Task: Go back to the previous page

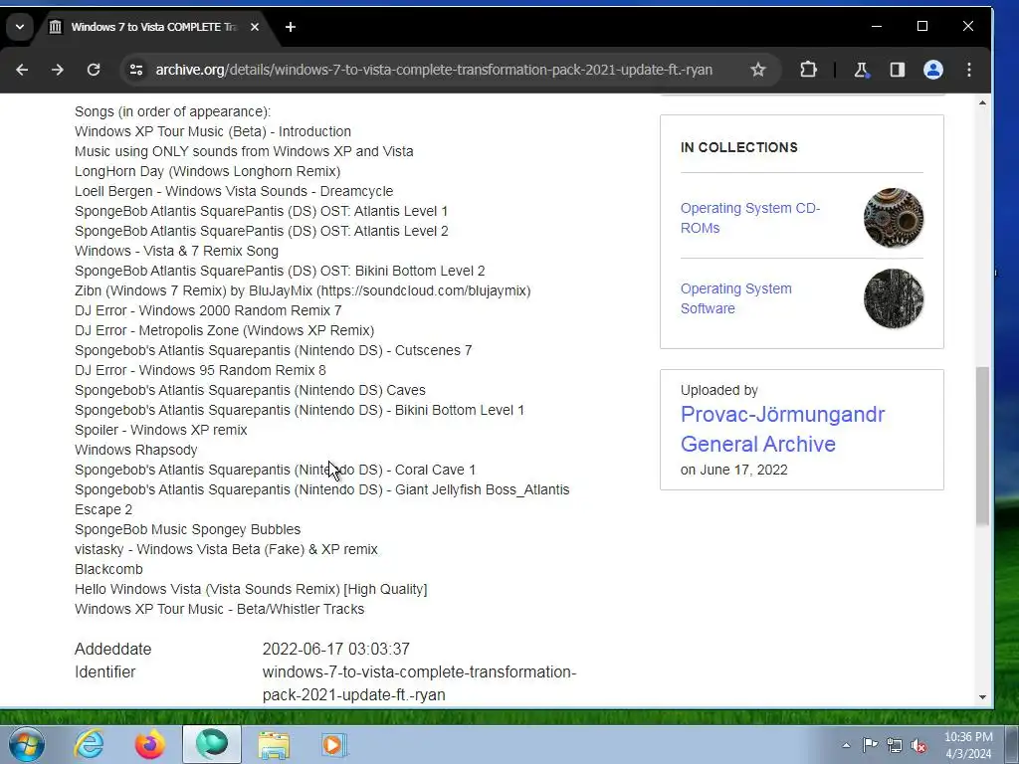Action: 22,70
